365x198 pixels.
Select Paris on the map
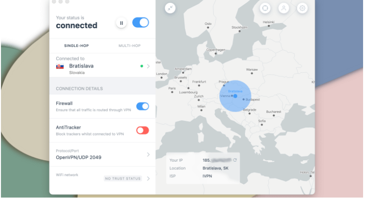point(172,92)
